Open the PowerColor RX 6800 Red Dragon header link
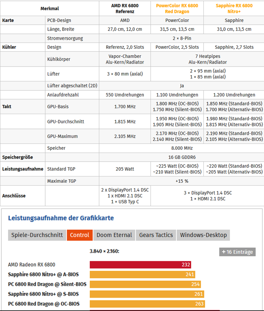 coord(177,9)
